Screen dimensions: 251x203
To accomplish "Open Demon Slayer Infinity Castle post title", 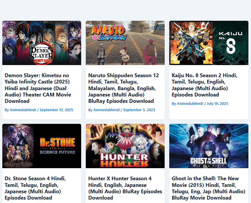I will click(x=38, y=88).
